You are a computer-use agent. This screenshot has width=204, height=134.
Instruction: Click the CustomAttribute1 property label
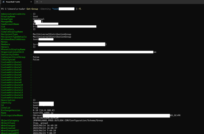point(11,62)
